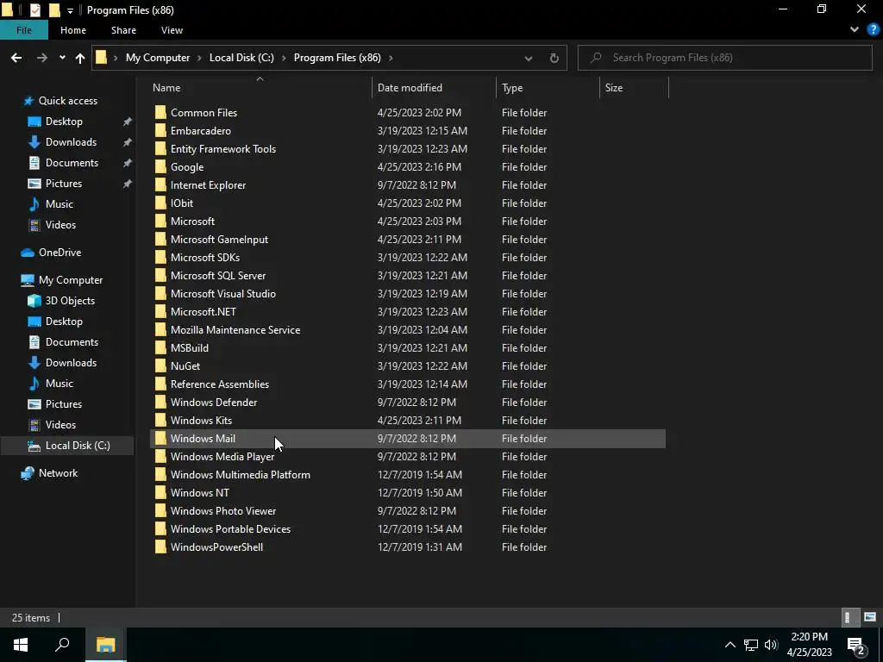Switch to details view in status bar
883x662 pixels.
click(x=849, y=617)
